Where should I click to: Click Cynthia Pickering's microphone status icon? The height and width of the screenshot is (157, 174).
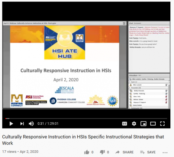click(166, 94)
